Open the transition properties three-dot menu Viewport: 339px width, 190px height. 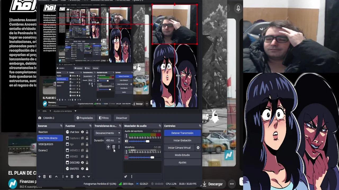click(x=119, y=147)
